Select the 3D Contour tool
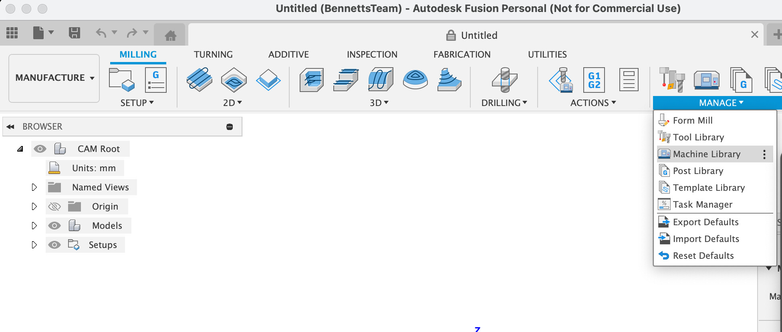782x332 pixels. pyautogui.click(x=415, y=79)
